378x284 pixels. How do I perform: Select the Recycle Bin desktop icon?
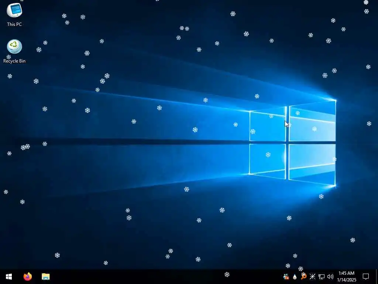(14, 47)
